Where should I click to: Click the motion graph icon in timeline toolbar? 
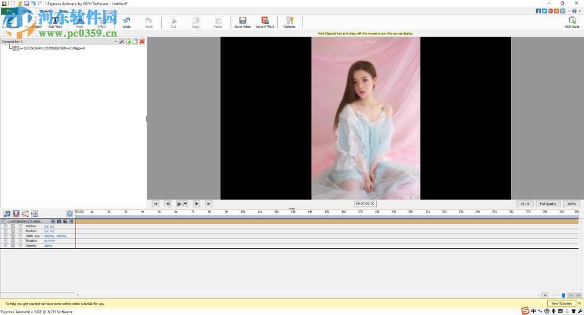point(25,214)
